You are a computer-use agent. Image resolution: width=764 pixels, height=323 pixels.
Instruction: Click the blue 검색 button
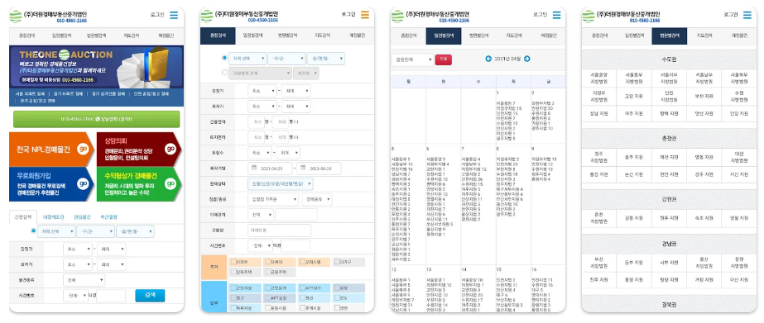[150, 295]
